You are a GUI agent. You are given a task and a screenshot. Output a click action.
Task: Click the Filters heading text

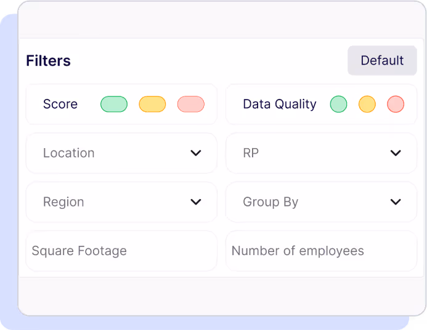[48, 61]
